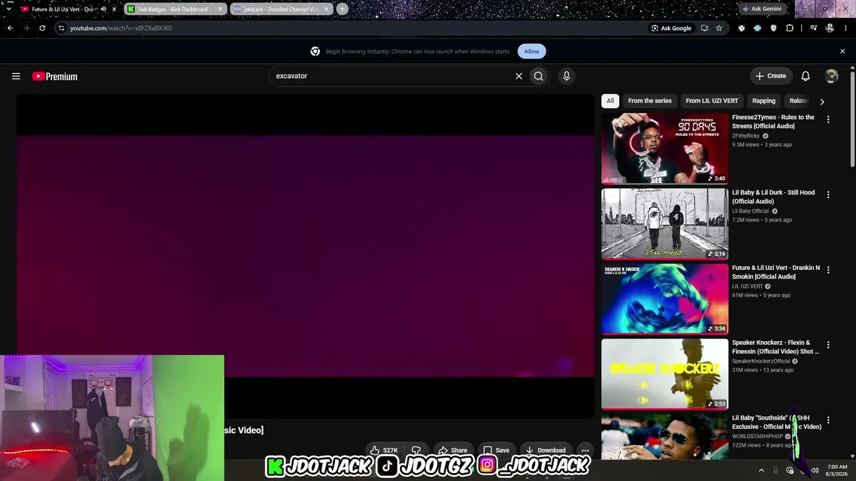The width and height of the screenshot is (856, 481).
Task: Go to YouTube Premium home logo
Action: tap(55, 76)
